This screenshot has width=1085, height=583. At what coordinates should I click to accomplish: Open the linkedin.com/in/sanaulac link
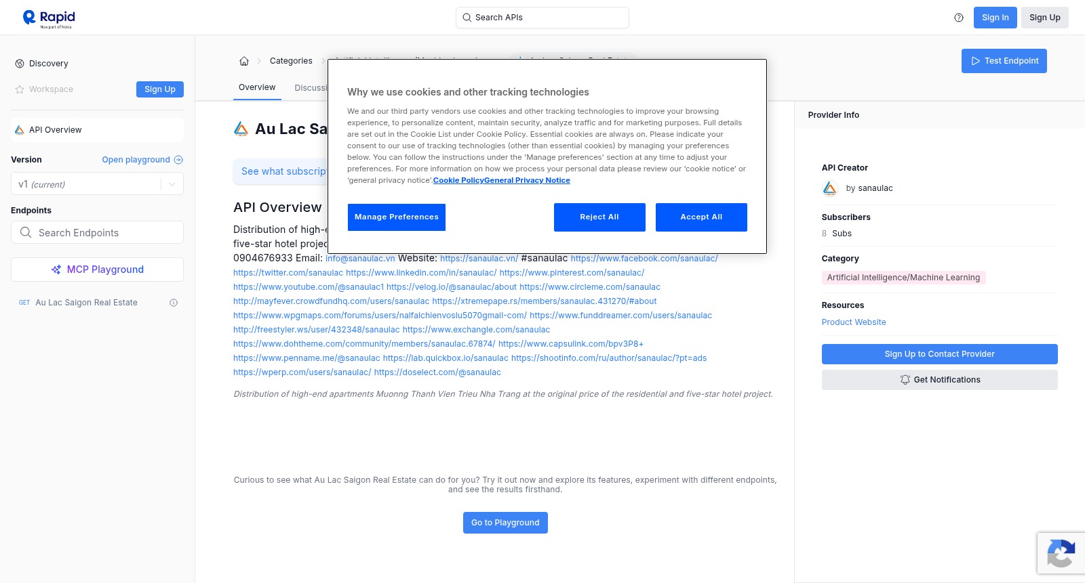pyautogui.click(x=421, y=273)
